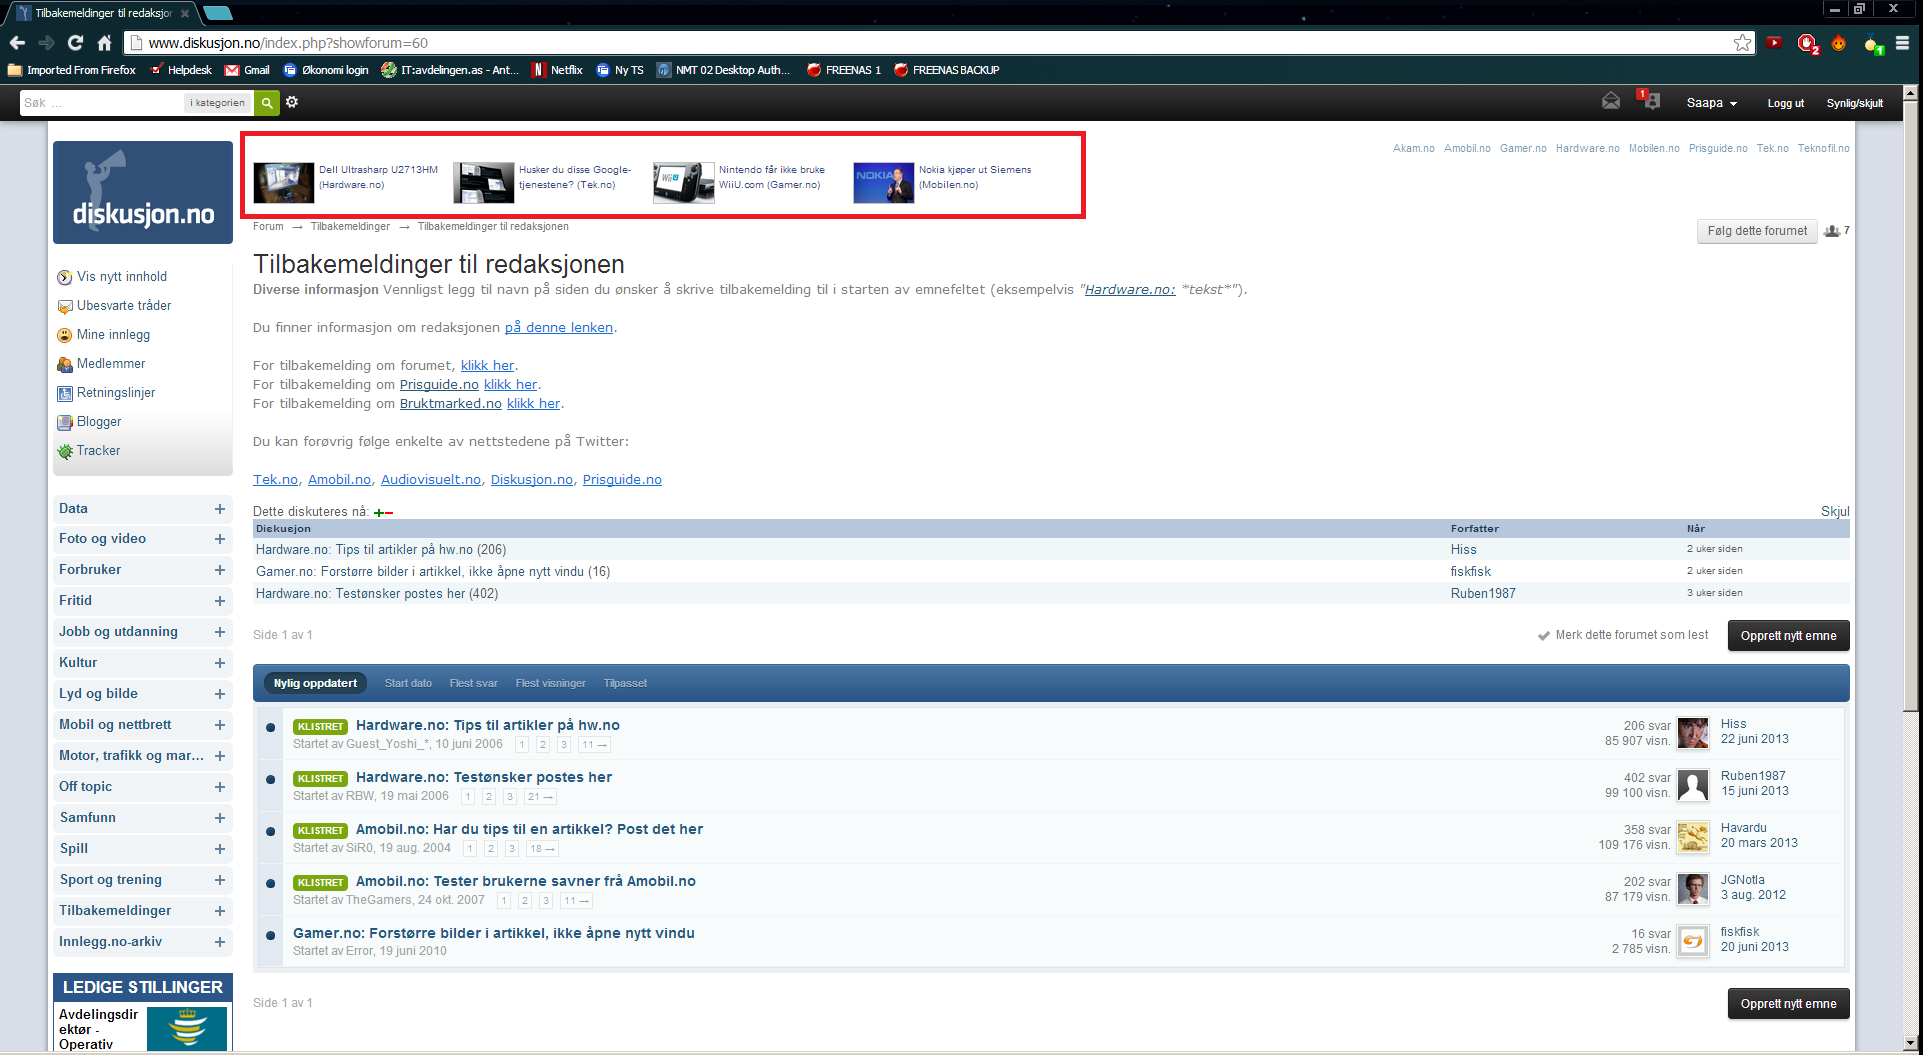Expand the Spill category
Screen dimensions: 1923x1060
(x=220, y=849)
